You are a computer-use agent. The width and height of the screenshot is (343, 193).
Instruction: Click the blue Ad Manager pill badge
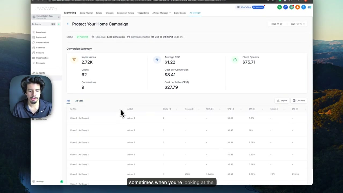pos(258,7)
